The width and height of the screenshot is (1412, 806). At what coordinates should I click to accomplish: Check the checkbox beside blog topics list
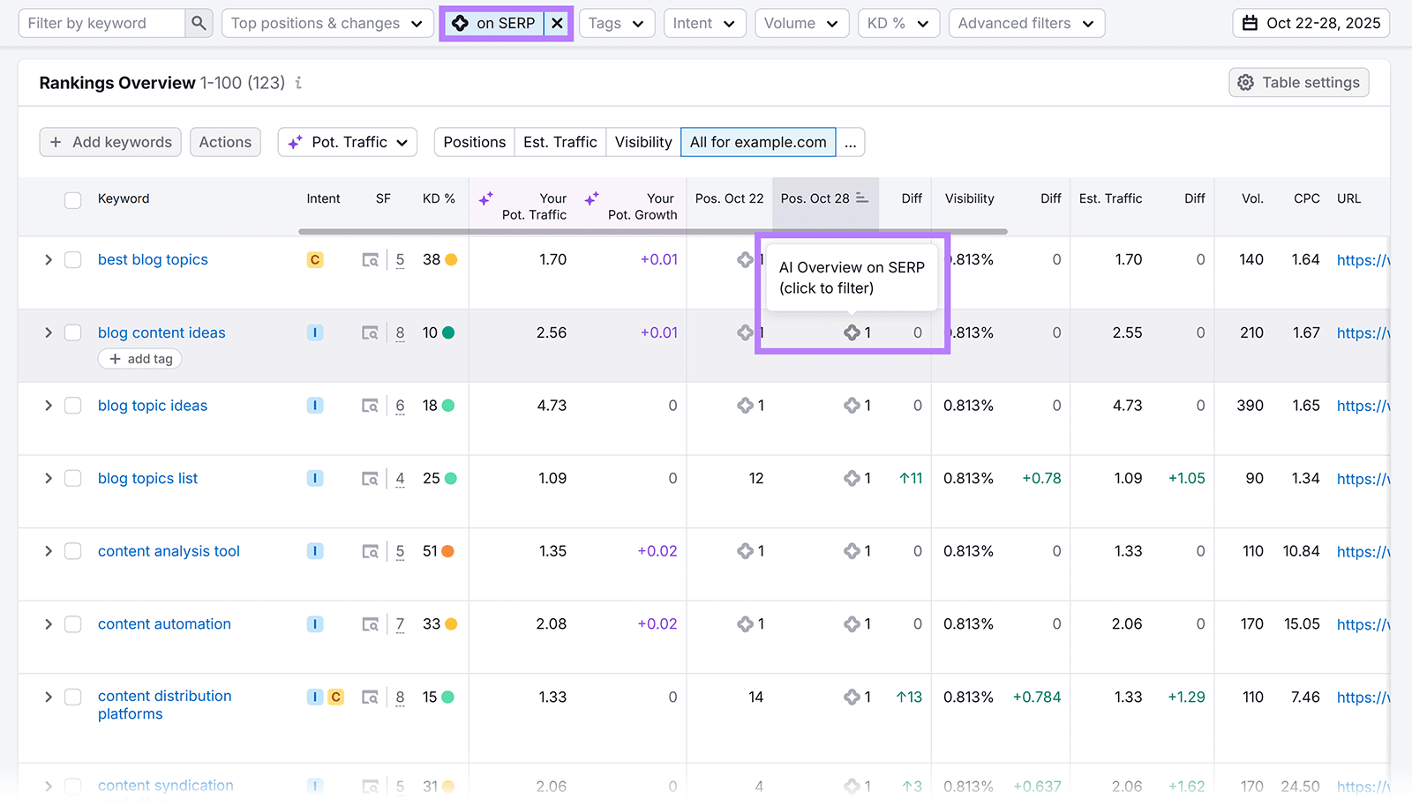pos(72,478)
